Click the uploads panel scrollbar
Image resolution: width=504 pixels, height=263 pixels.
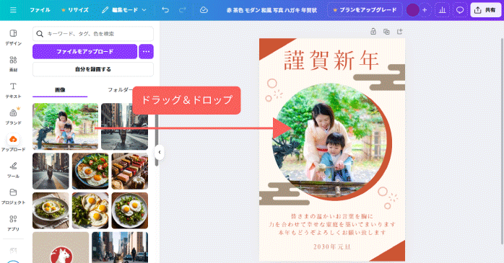coord(157,140)
